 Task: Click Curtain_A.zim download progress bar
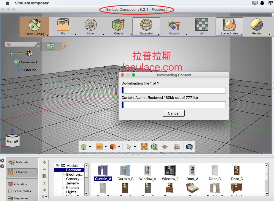coord(173,105)
